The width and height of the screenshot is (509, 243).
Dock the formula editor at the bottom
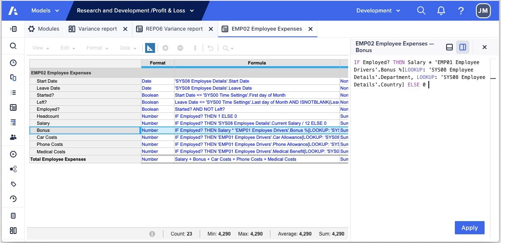(449, 47)
